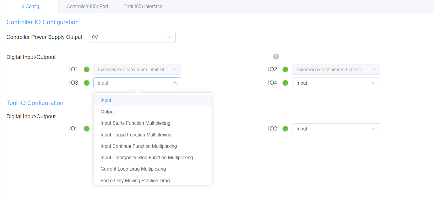Toggle Controller IO3 green status dot
This screenshot has height=199, width=434.
(x=87, y=83)
